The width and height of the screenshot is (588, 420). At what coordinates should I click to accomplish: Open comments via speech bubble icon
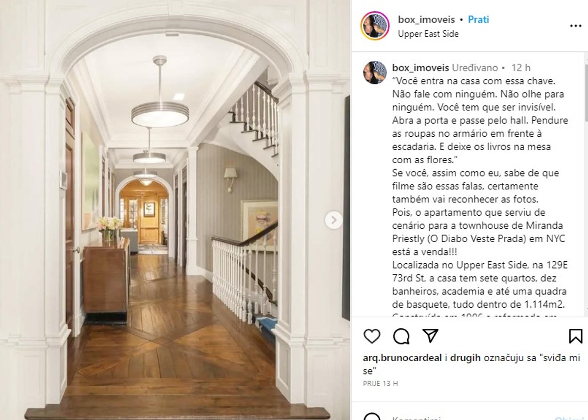point(401,336)
